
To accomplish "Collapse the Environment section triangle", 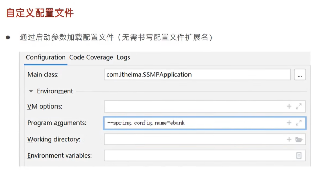I will click(31, 91).
